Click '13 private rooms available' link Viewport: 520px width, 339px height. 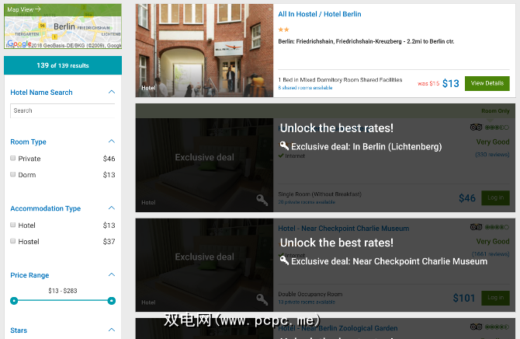[307, 302]
